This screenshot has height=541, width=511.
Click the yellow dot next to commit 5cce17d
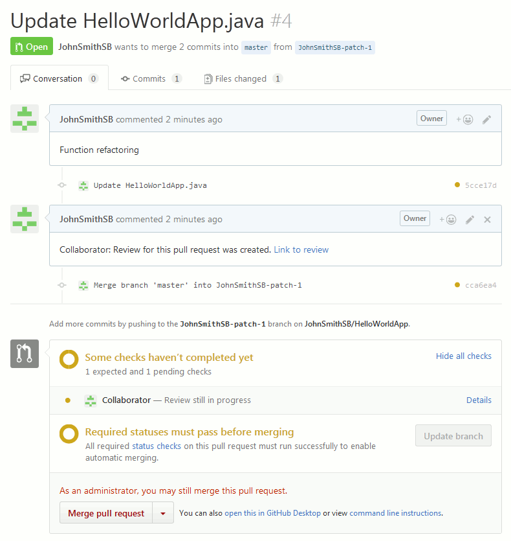click(x=456, y=185)
